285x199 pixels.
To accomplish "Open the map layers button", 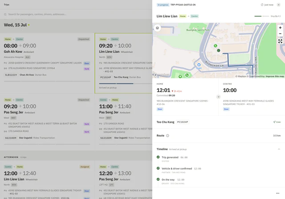I will pos(157,28).
